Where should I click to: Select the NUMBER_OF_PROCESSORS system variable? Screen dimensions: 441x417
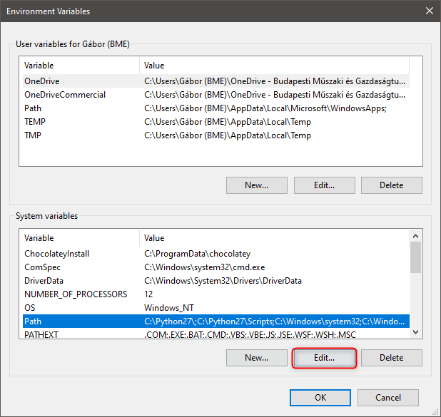75,294
